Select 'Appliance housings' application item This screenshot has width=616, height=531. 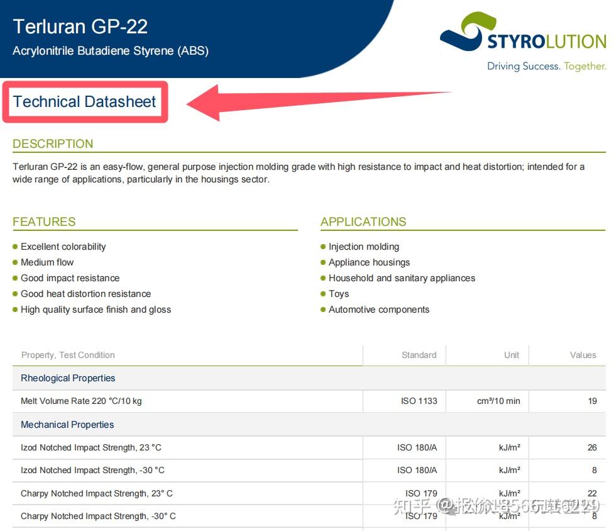[x=370, y=262]
